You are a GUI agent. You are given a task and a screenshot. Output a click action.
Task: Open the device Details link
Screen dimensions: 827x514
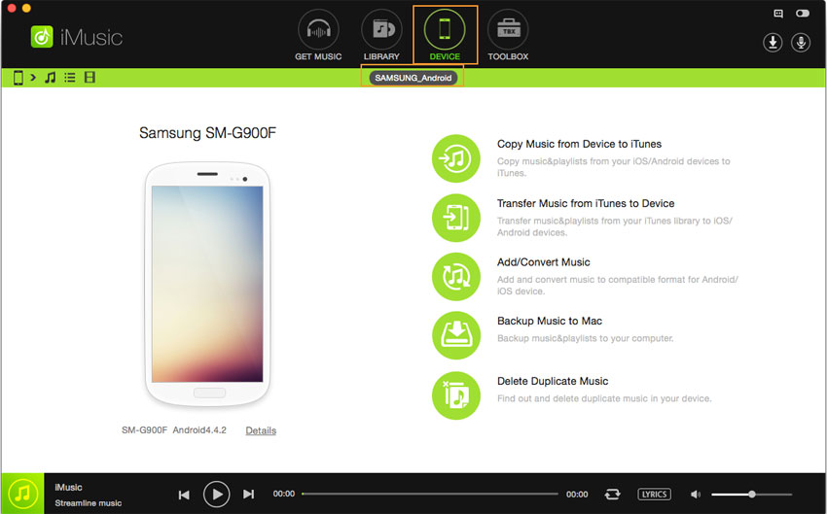(x=261, y=430)
